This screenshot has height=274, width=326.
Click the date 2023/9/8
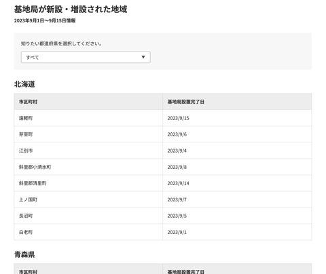tap(177, 167)
